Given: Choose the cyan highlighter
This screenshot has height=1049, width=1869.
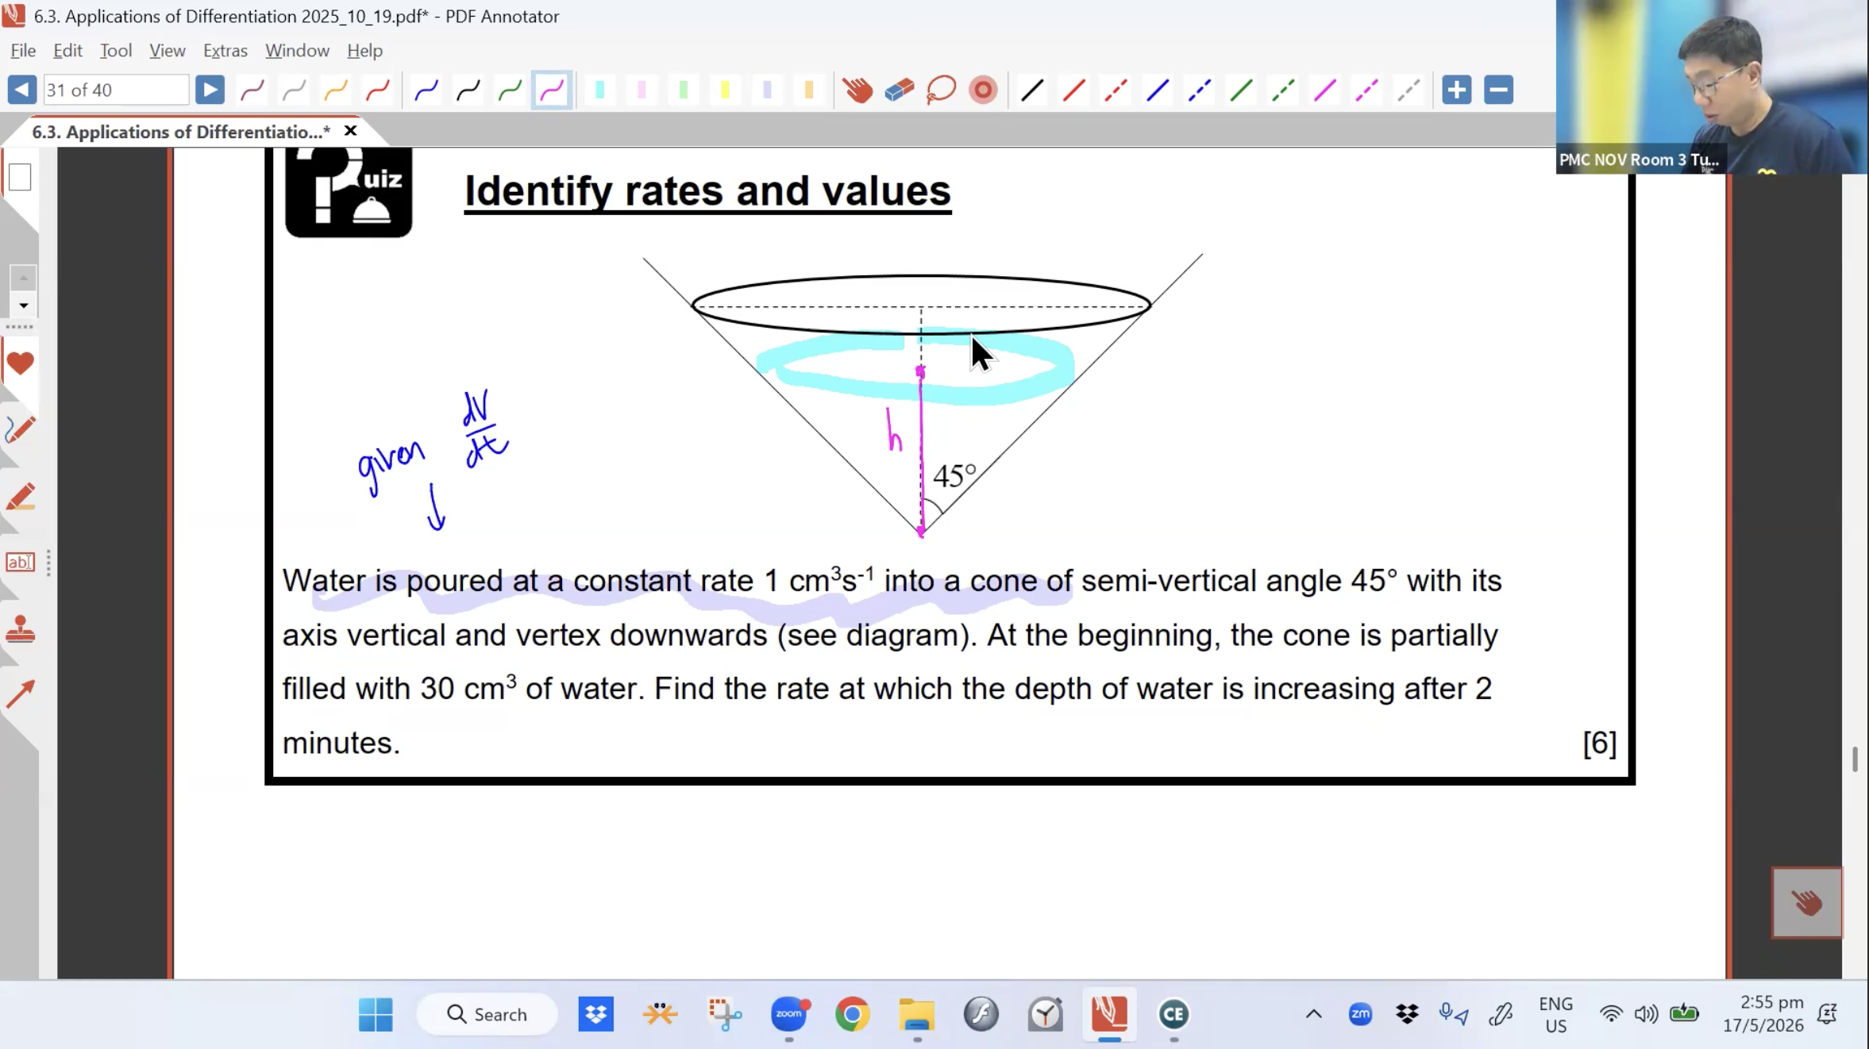Looking at the screenshot, I should point(600,90).
